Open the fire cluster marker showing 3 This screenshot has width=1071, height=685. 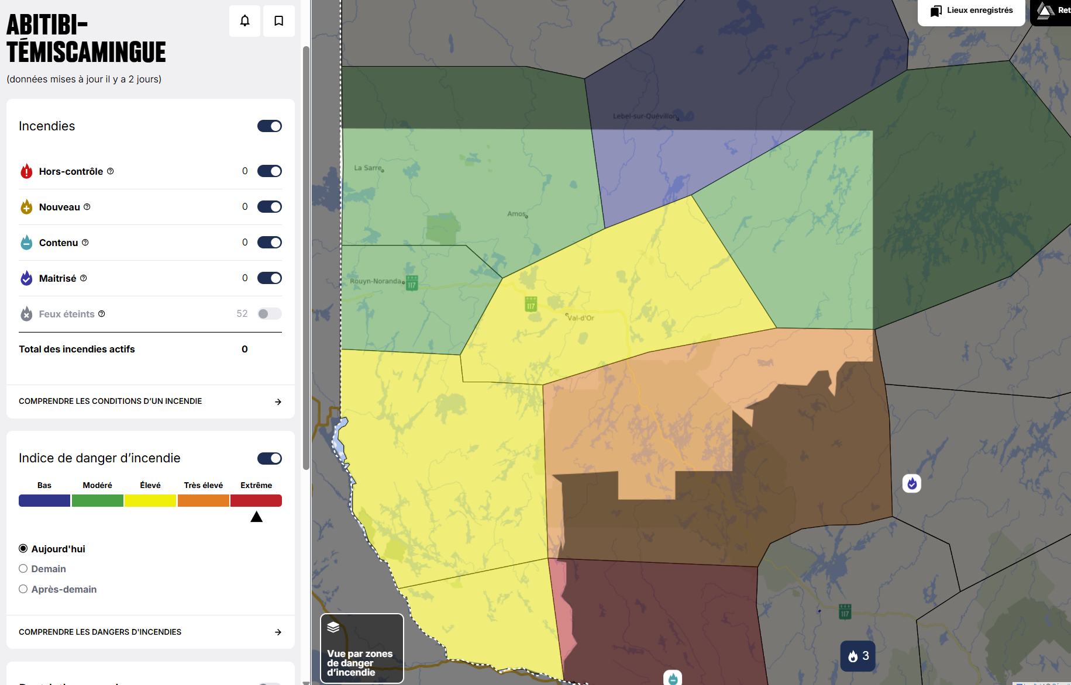(858, 656)
